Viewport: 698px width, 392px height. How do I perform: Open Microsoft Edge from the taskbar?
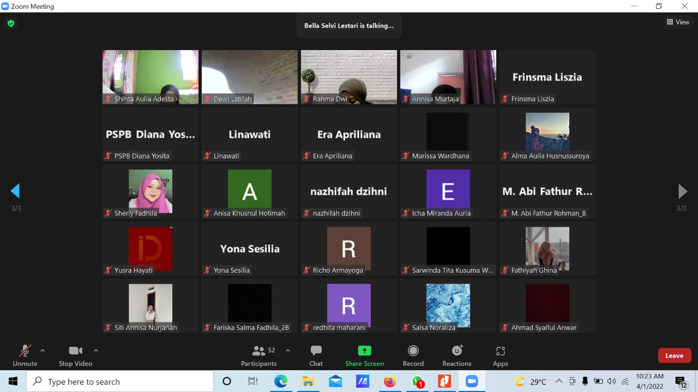coord(280,382)
